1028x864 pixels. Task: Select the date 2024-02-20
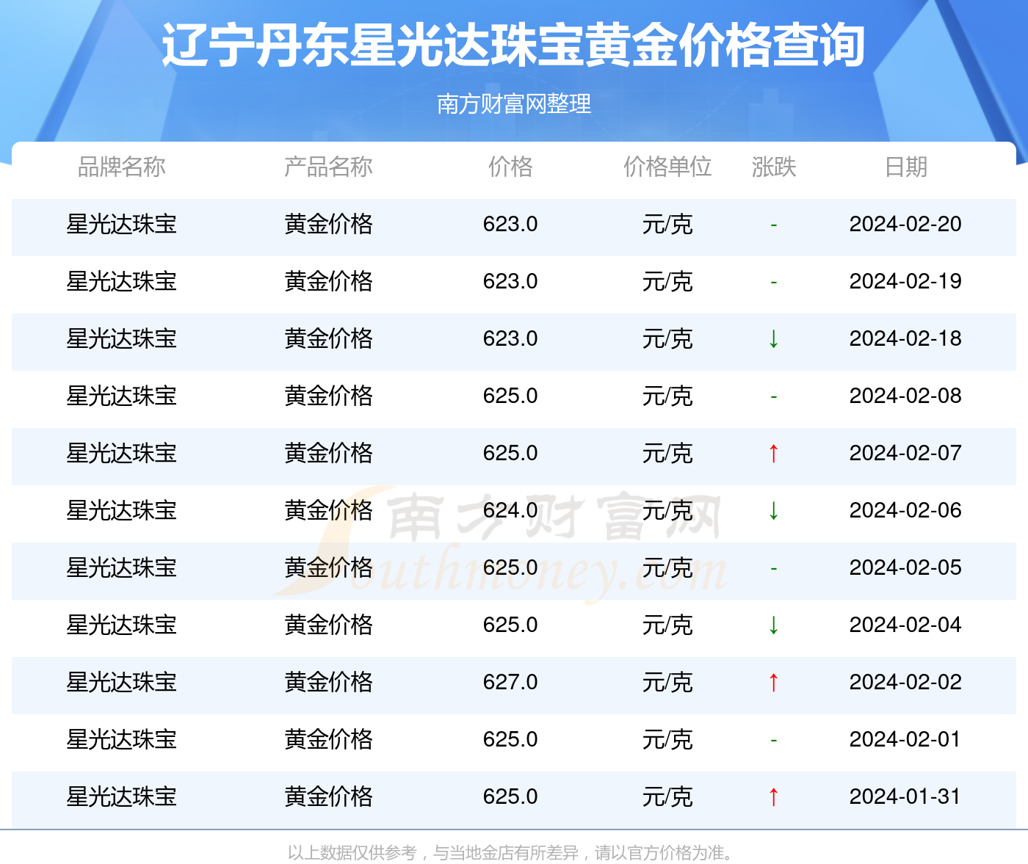905,224
